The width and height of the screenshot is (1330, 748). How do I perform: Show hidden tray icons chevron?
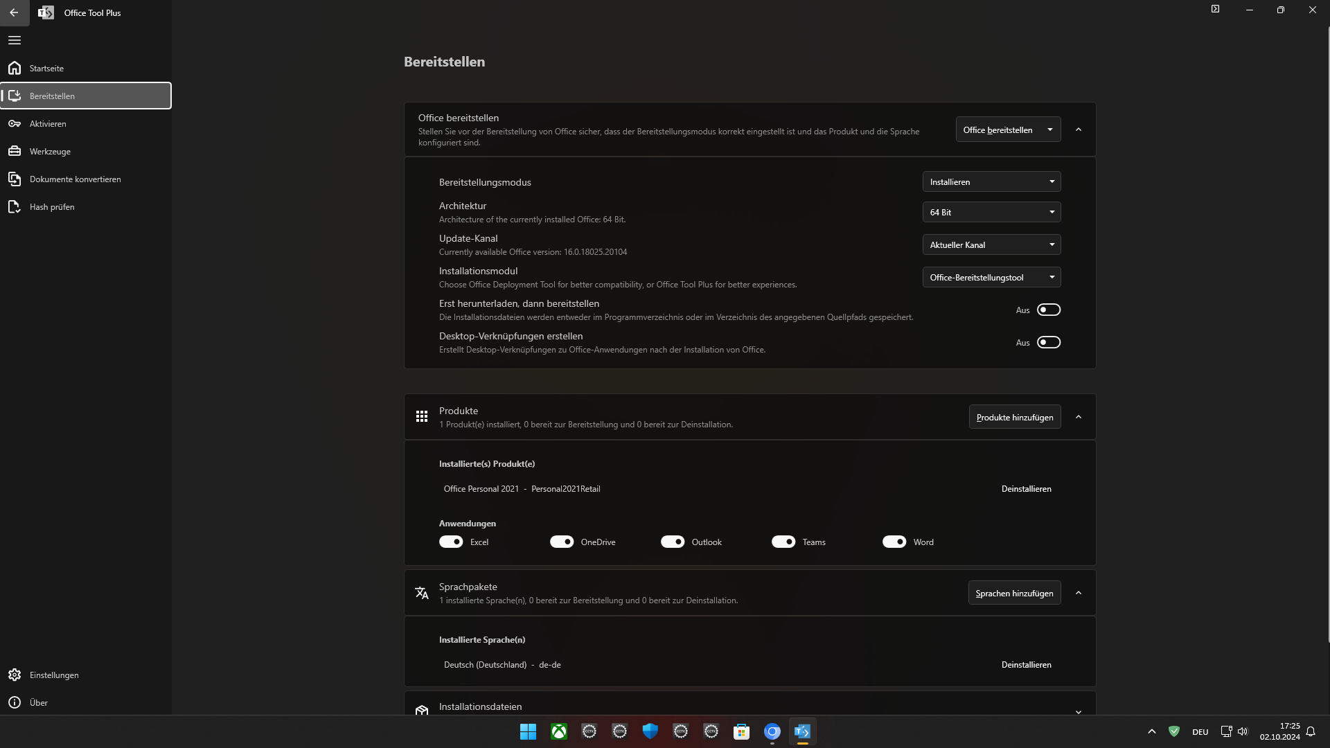(x=1152, y=731)
